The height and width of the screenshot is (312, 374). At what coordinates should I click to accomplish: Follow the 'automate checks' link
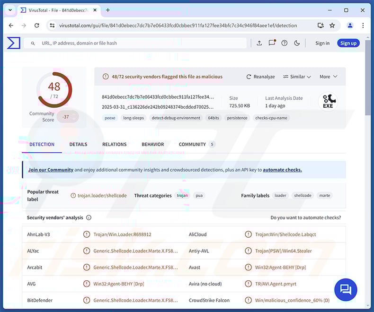pos(282,170)
